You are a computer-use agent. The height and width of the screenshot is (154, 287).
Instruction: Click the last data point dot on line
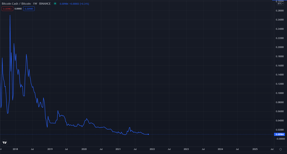(x=148, y=134)
